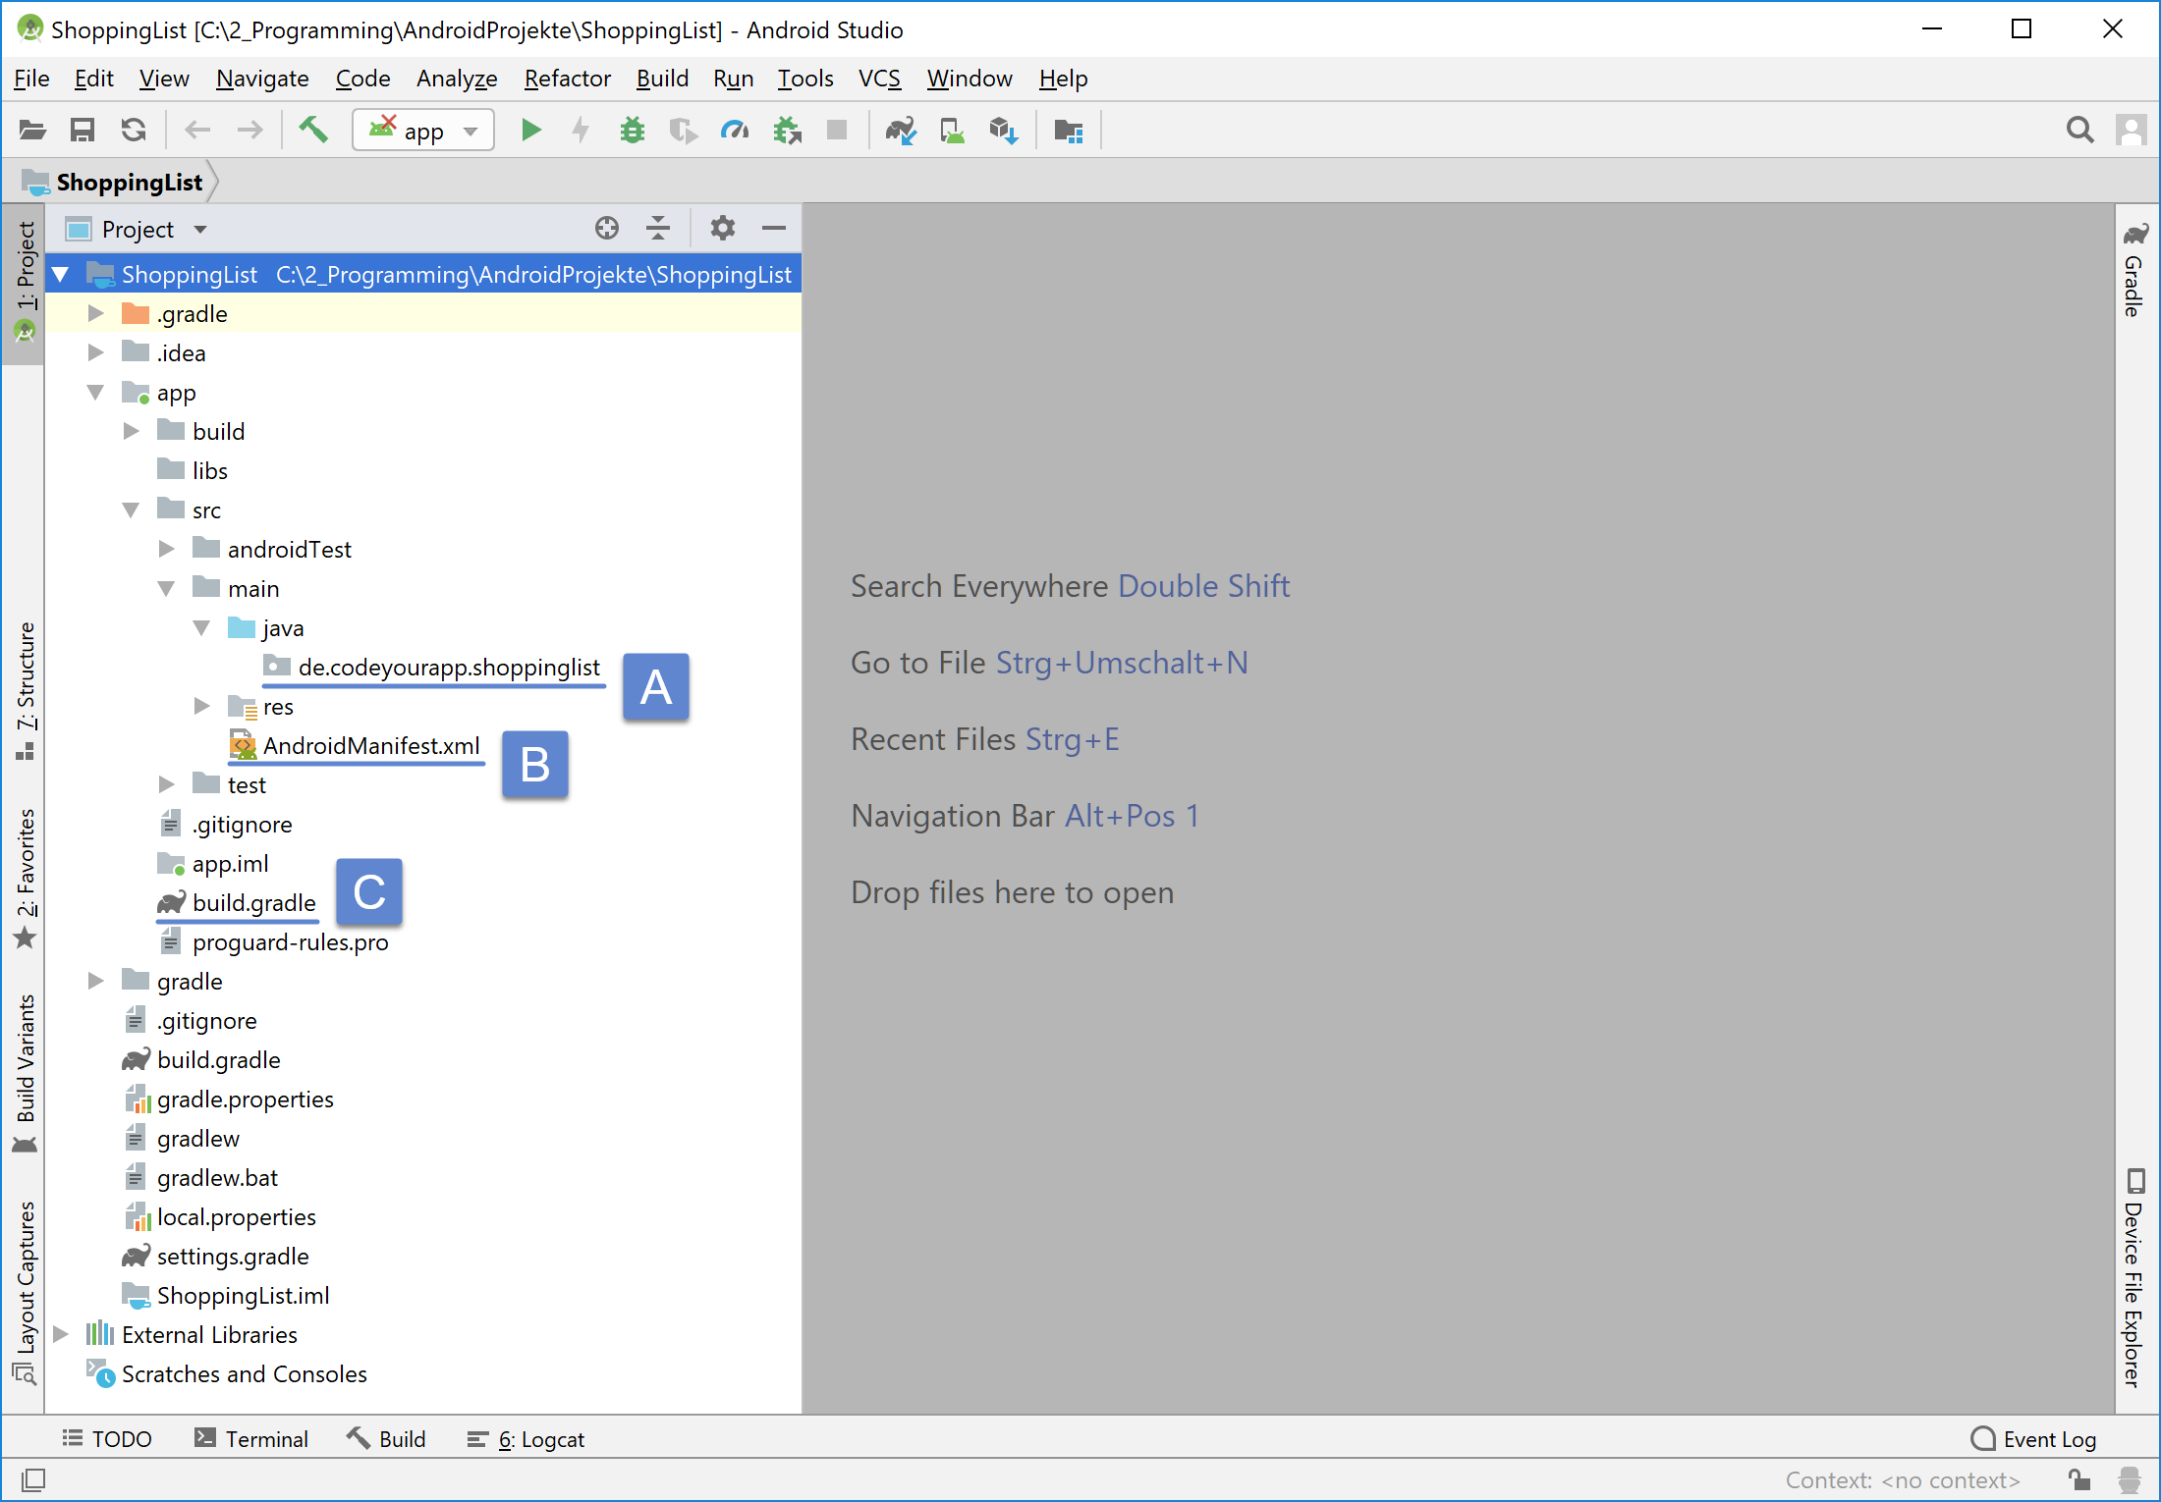Open the Build menu
The width and height of the screenshot is (2161, 1502).
coord(662,79)
